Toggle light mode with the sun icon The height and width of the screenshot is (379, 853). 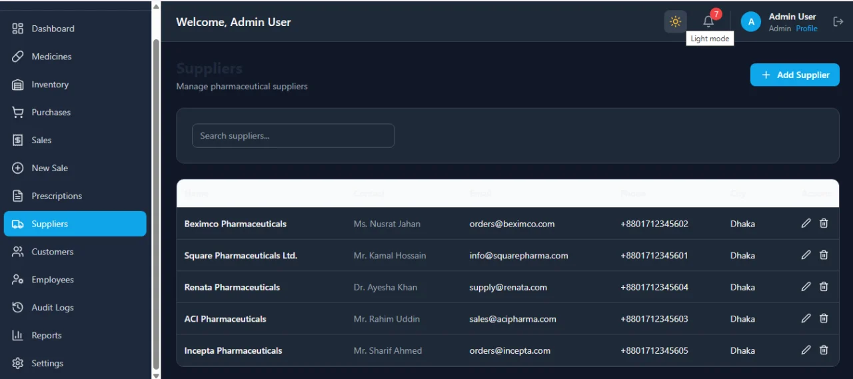[675, 21]
